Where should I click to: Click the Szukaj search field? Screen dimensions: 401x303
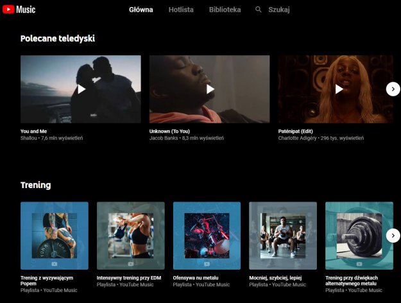coord(279,10)
